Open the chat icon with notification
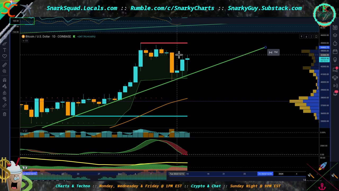Viewport: 339px width, 191px height. (335, 69)
